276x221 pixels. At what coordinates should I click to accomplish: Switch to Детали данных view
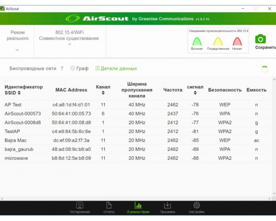point(116,69)
